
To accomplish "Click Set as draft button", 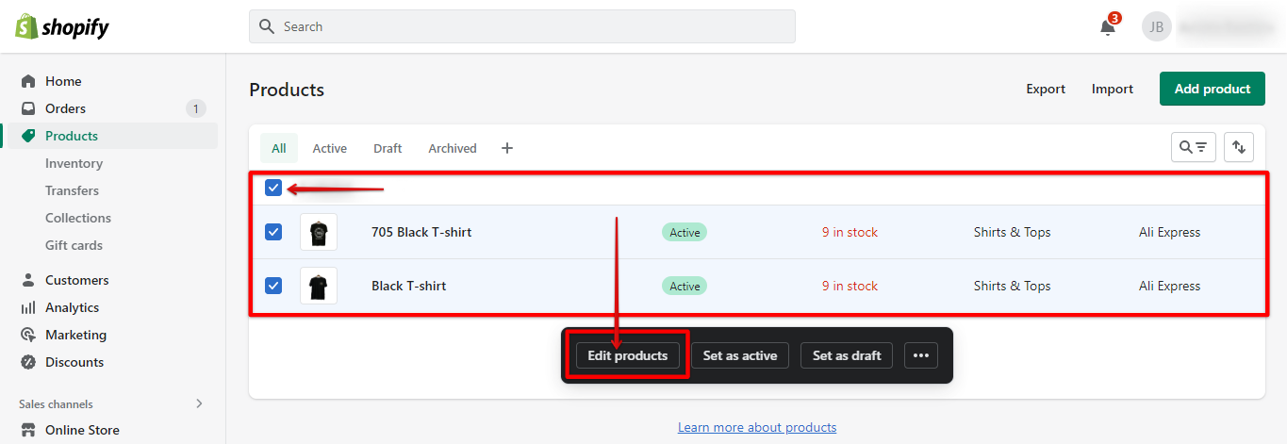I will (x=847, y=355).
